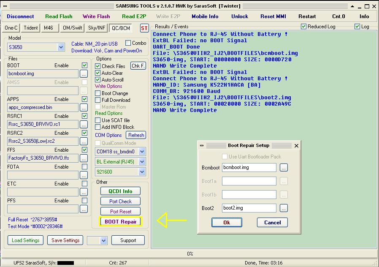
Task: Enable the FOTA file checkbox
Action: [x=84, y=167]
